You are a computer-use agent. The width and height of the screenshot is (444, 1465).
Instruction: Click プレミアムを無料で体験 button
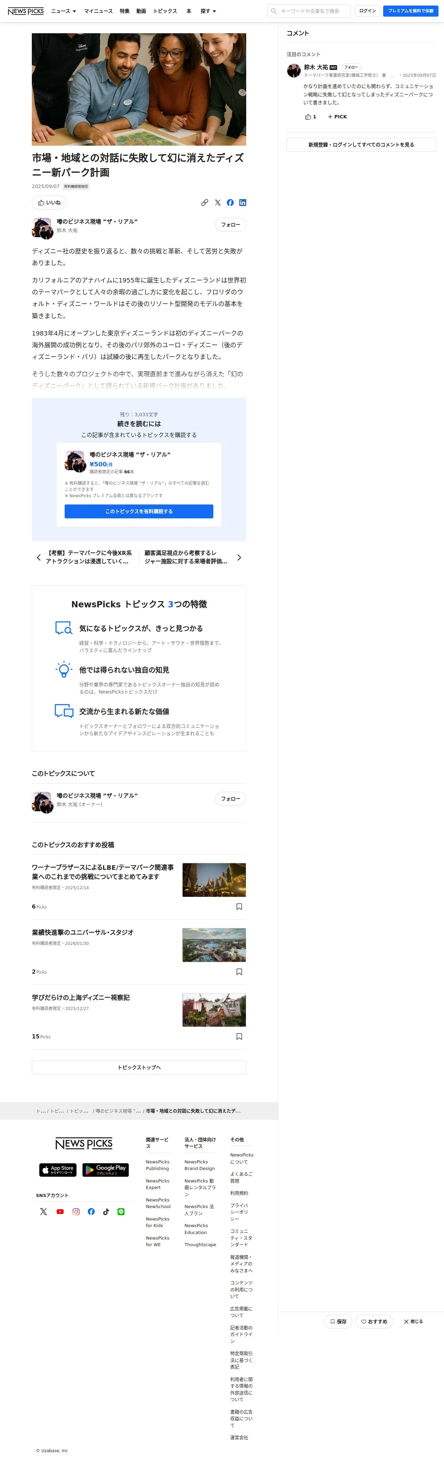pyautogui.click(x=410, y=11)
